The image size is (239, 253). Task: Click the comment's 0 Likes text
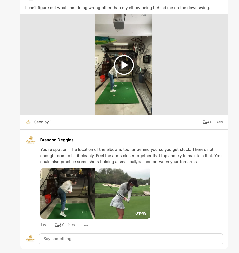point(68,225)
